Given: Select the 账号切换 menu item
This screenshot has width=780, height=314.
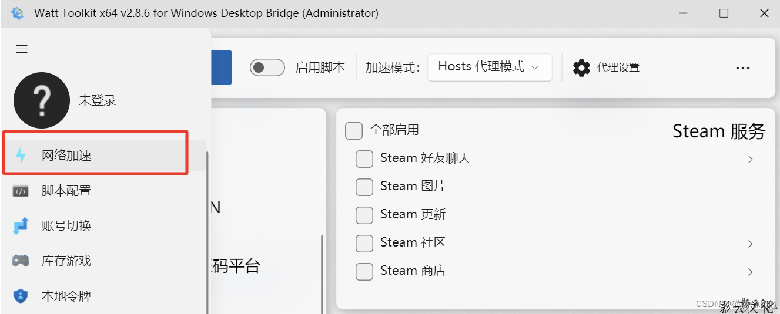Looking at the screenshot, I should pyautogui.click(x=66, y=226).
